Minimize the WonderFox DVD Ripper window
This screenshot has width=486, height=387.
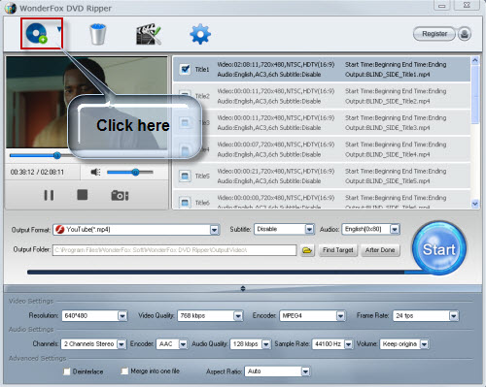[x=441, y=6]
